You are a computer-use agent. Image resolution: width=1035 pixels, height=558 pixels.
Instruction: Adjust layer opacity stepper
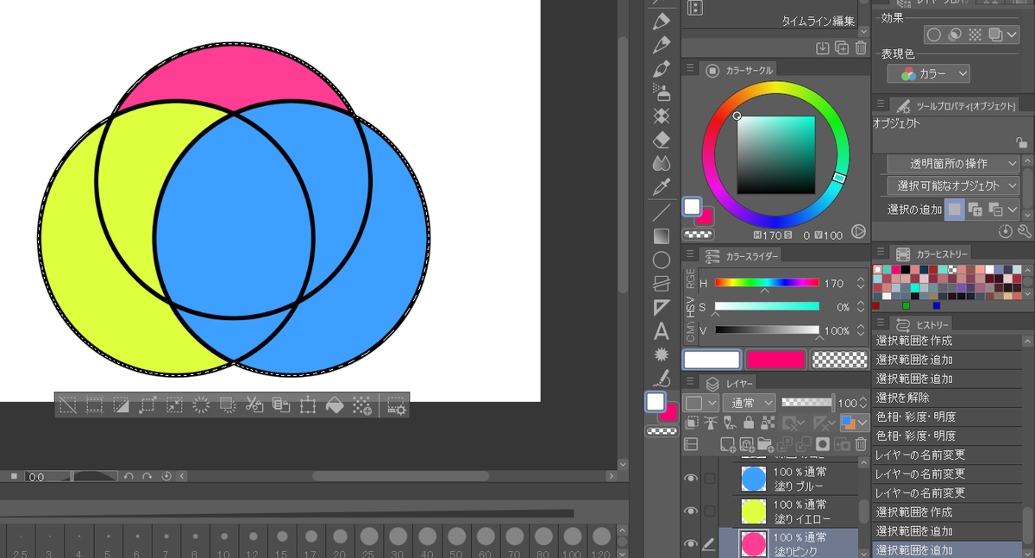pyautogui.click(x=864, y=403)
